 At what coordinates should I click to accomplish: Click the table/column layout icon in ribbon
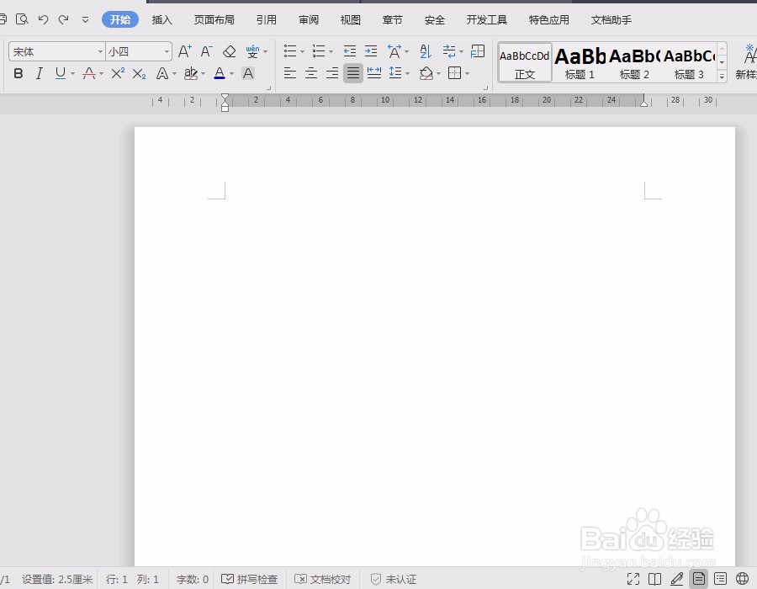coord(478,51)
